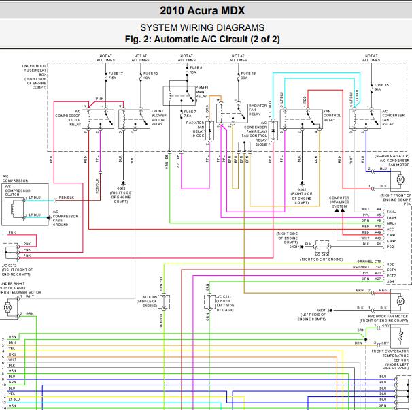
Task: Select the fan control relay symbol
Action: click(301, 119)
